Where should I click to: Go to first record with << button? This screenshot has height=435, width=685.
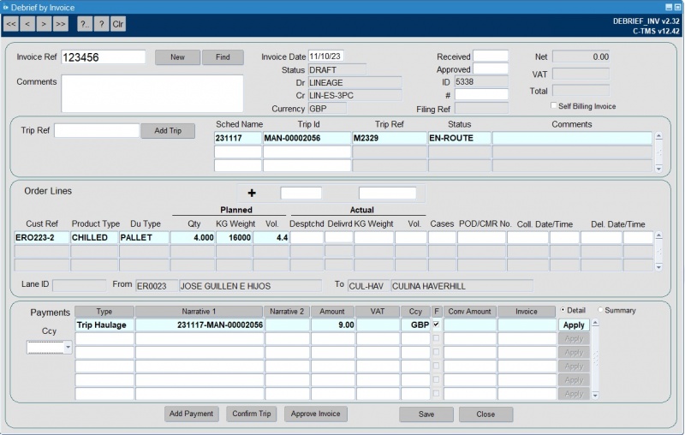click(x=11, y=24)
